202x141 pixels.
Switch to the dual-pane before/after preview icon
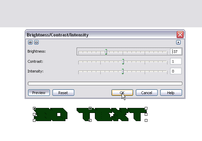click(x=30, y=42)
